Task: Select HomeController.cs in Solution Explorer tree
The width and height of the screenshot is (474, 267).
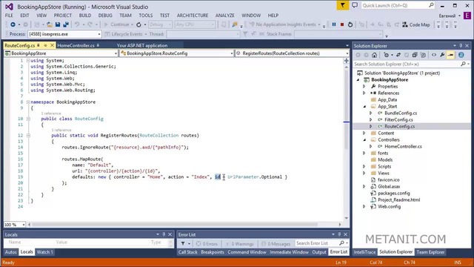Action: [x=403, y=147]
